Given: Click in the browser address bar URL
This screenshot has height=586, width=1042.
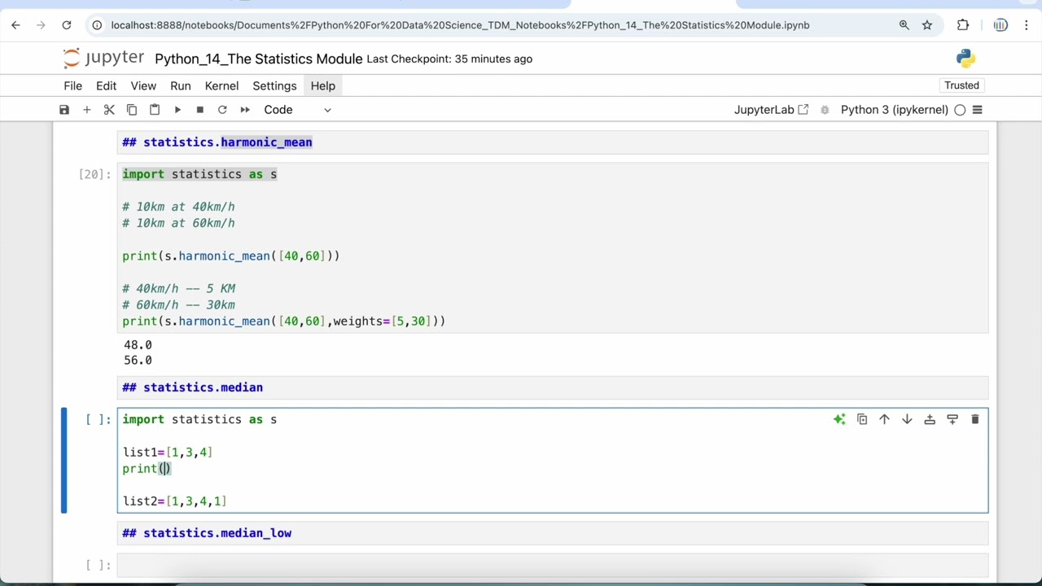Looking at the screenshot, I should [x=460, y=25].
